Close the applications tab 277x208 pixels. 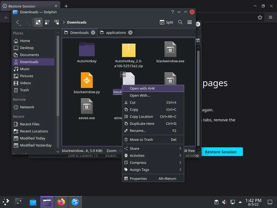[x=130, y=32]
